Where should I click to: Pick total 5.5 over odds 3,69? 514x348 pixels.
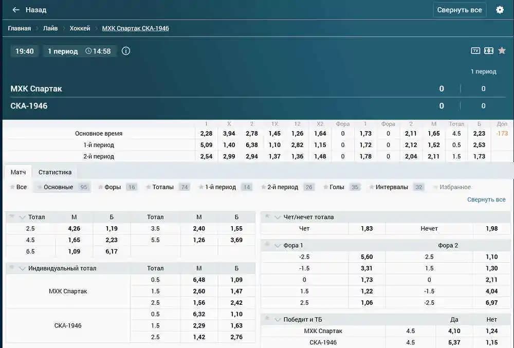pos(236,240)
